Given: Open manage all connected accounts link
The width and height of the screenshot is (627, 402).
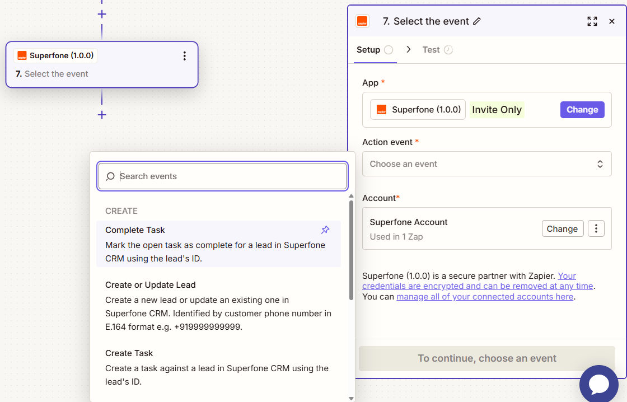Looking at the screenshot, I should pyautogui.click(x=485, y=296).
